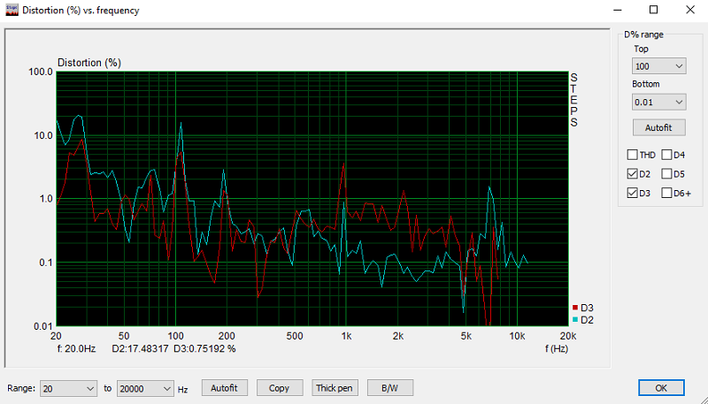Click the f (Hz) axis caption

pyautogui.click(x=557, y=348)
